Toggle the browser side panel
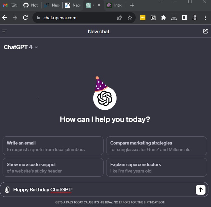The height and width of the screenshot is (207, 211). pos(184,18)
